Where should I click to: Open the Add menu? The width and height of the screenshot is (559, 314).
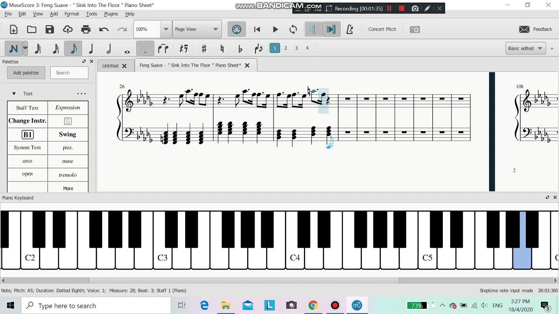pos(54,14)
